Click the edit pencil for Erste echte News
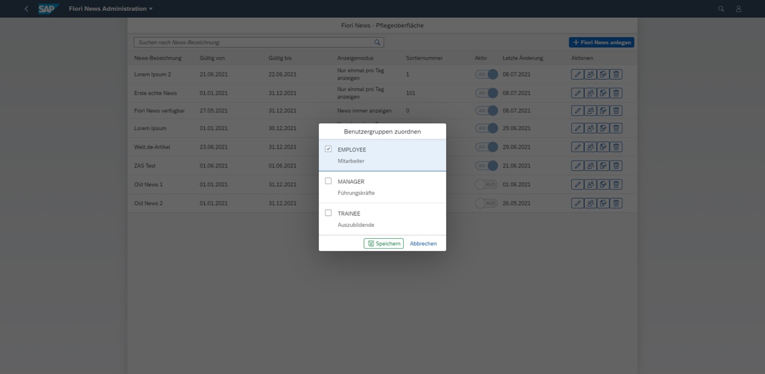 pyautogui.click(x=577, y=93)
